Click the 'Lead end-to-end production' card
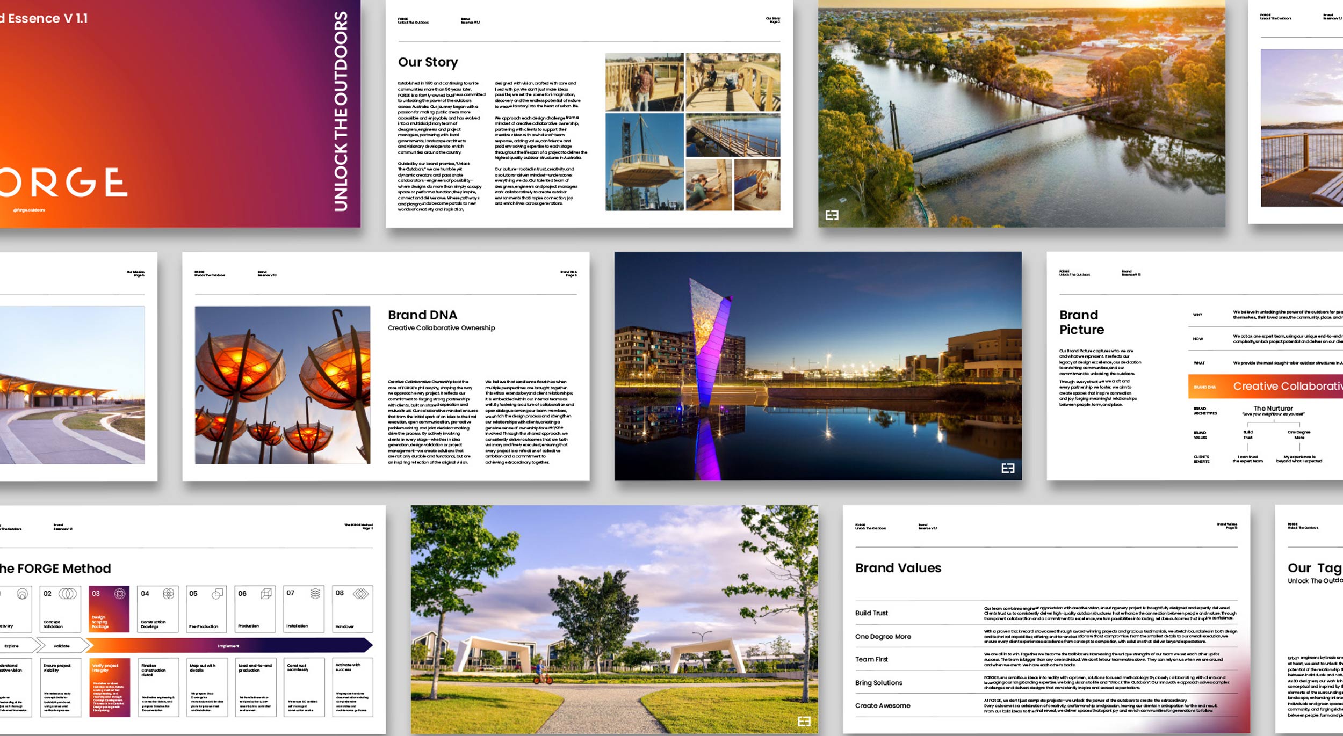1343x736 pixels. pos(256,688)
